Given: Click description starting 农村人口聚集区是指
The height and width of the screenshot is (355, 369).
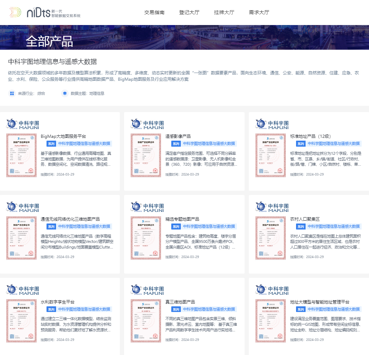Looking at the screenshot, I should pyautogui.click(x=325, y=242).
